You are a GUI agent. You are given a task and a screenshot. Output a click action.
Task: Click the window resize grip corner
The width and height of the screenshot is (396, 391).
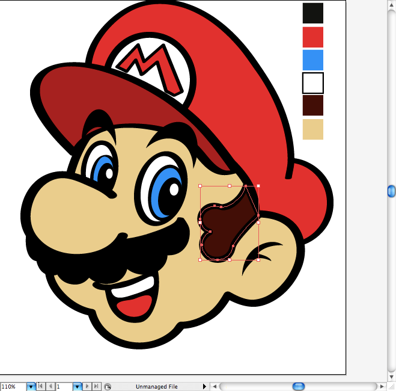coord(392,387)
